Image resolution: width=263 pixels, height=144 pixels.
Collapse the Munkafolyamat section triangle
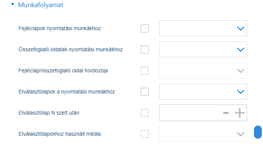click(13, 5)
